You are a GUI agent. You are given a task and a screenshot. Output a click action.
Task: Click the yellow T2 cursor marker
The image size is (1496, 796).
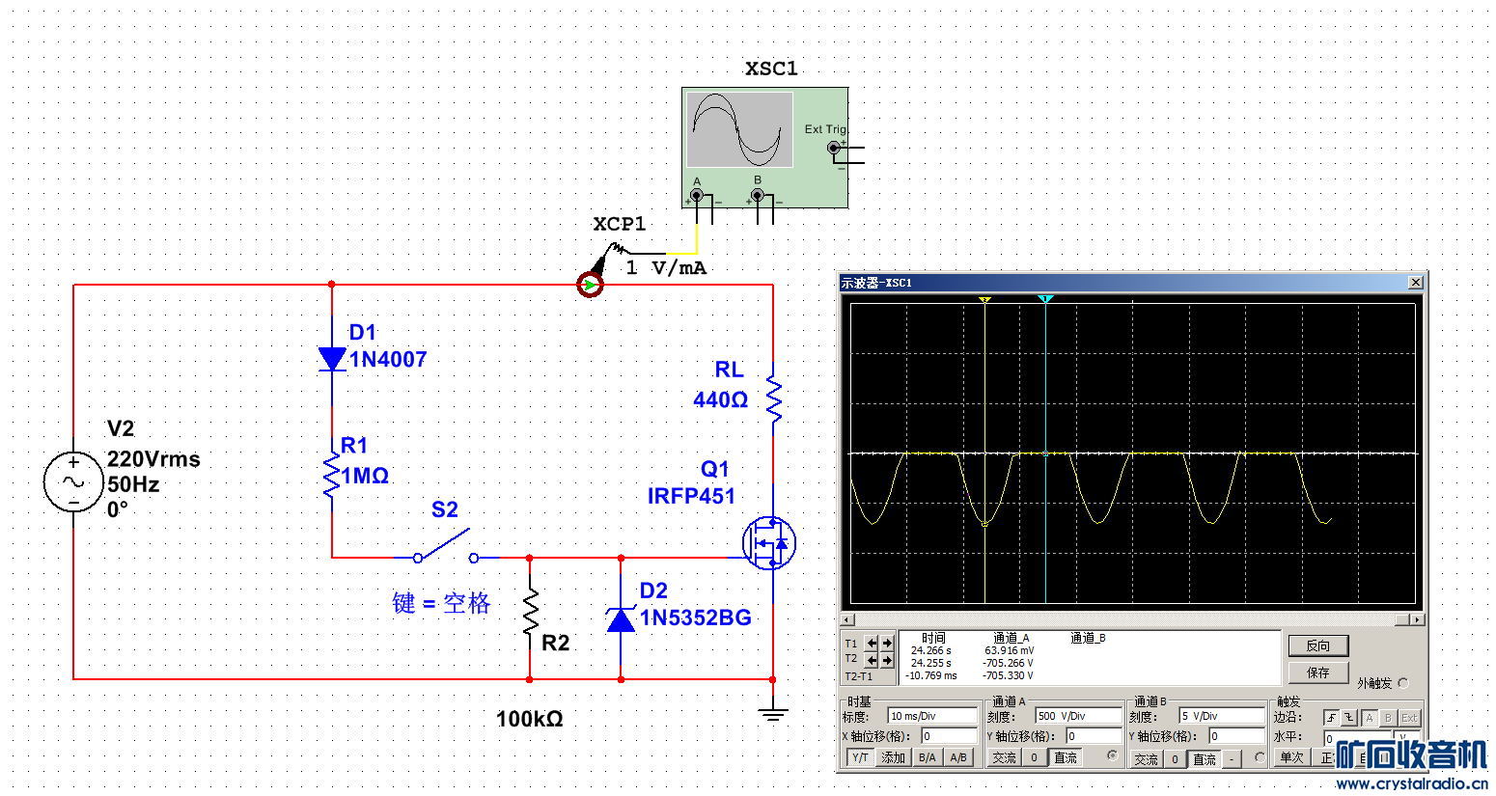(984, 300)
